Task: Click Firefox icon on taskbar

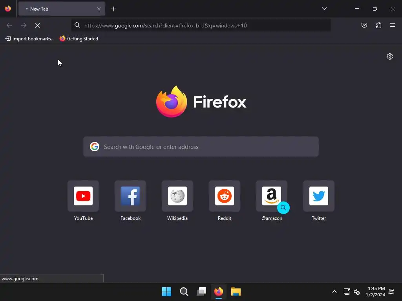Action: 218,292
